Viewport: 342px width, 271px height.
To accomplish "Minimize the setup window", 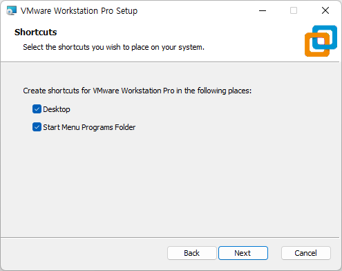I will tap(263, 10).
